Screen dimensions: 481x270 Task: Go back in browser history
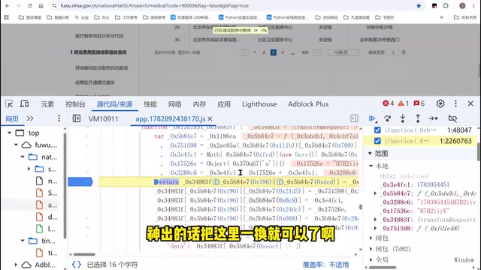pos(8,6)
